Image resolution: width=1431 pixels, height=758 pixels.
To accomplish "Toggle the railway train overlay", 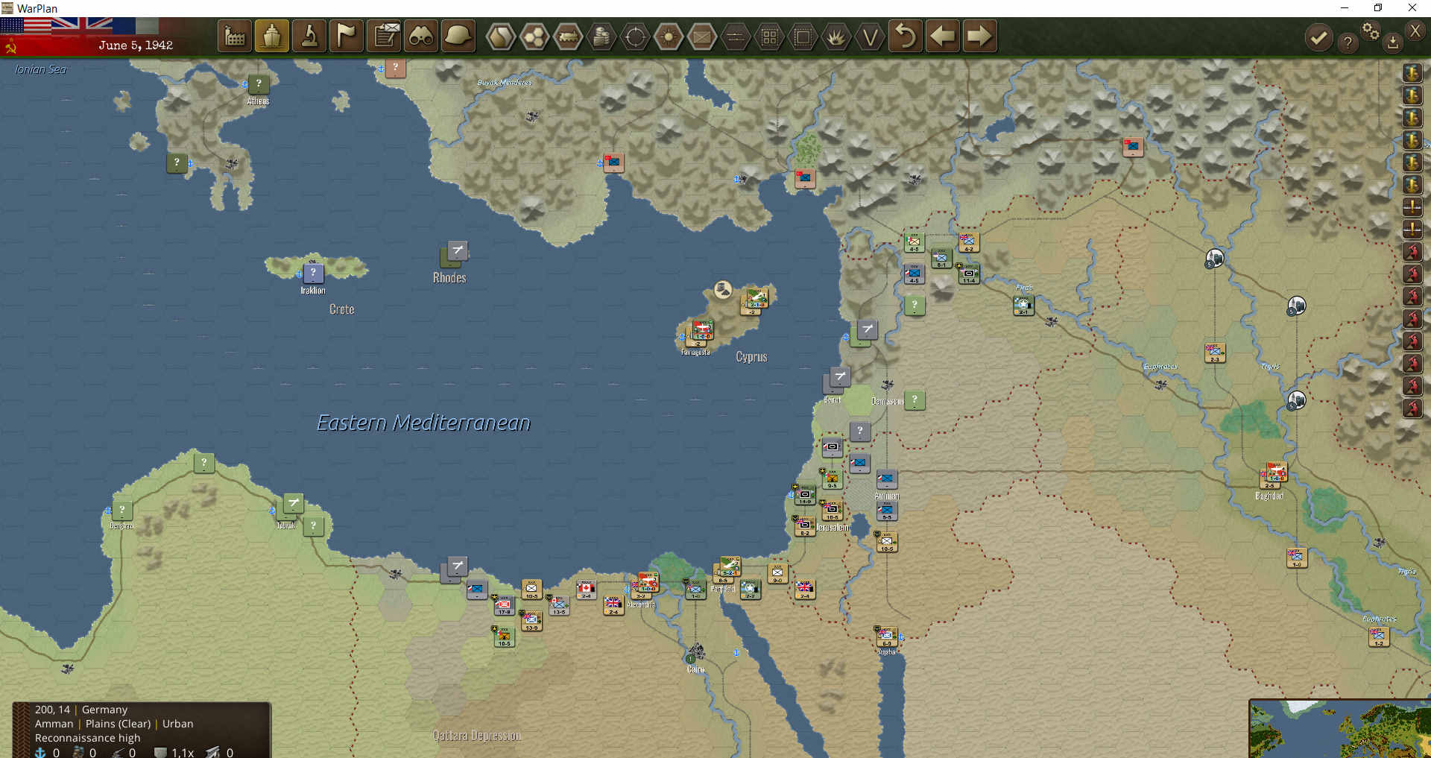I will (x=568, y=37).
